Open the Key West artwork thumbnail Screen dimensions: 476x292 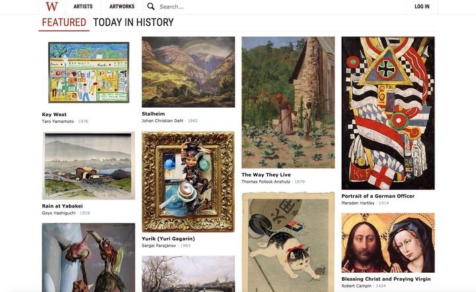click(89, 73)
